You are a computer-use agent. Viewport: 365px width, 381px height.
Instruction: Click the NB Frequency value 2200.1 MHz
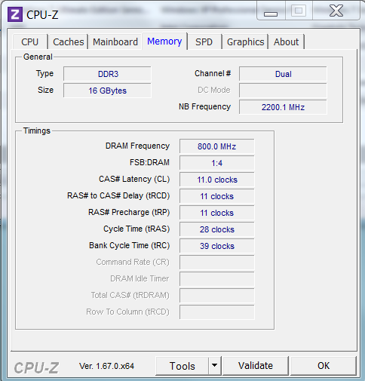[283, 107]
